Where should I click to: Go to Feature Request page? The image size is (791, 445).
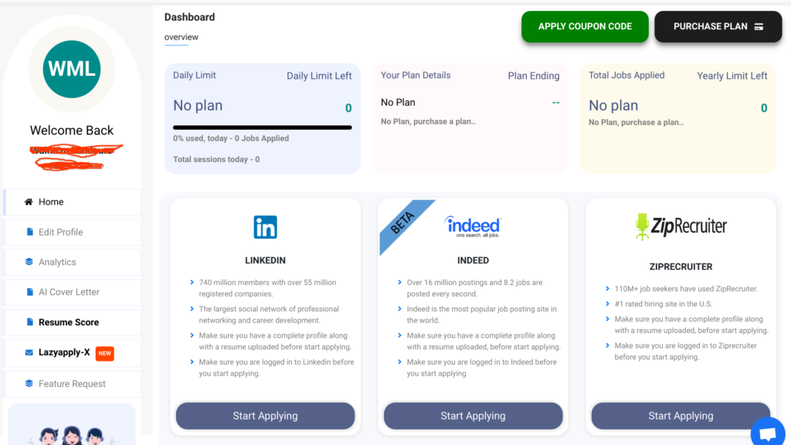coord(72,384)
